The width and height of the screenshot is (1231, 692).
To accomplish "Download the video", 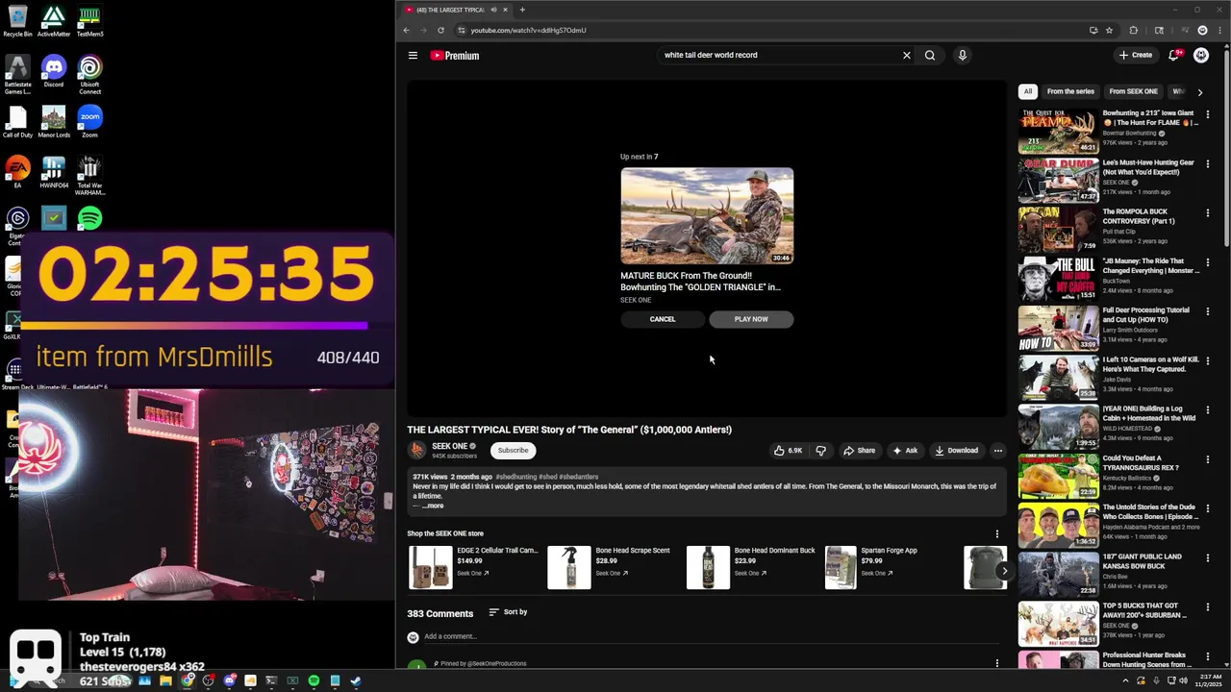I will 957,451.
